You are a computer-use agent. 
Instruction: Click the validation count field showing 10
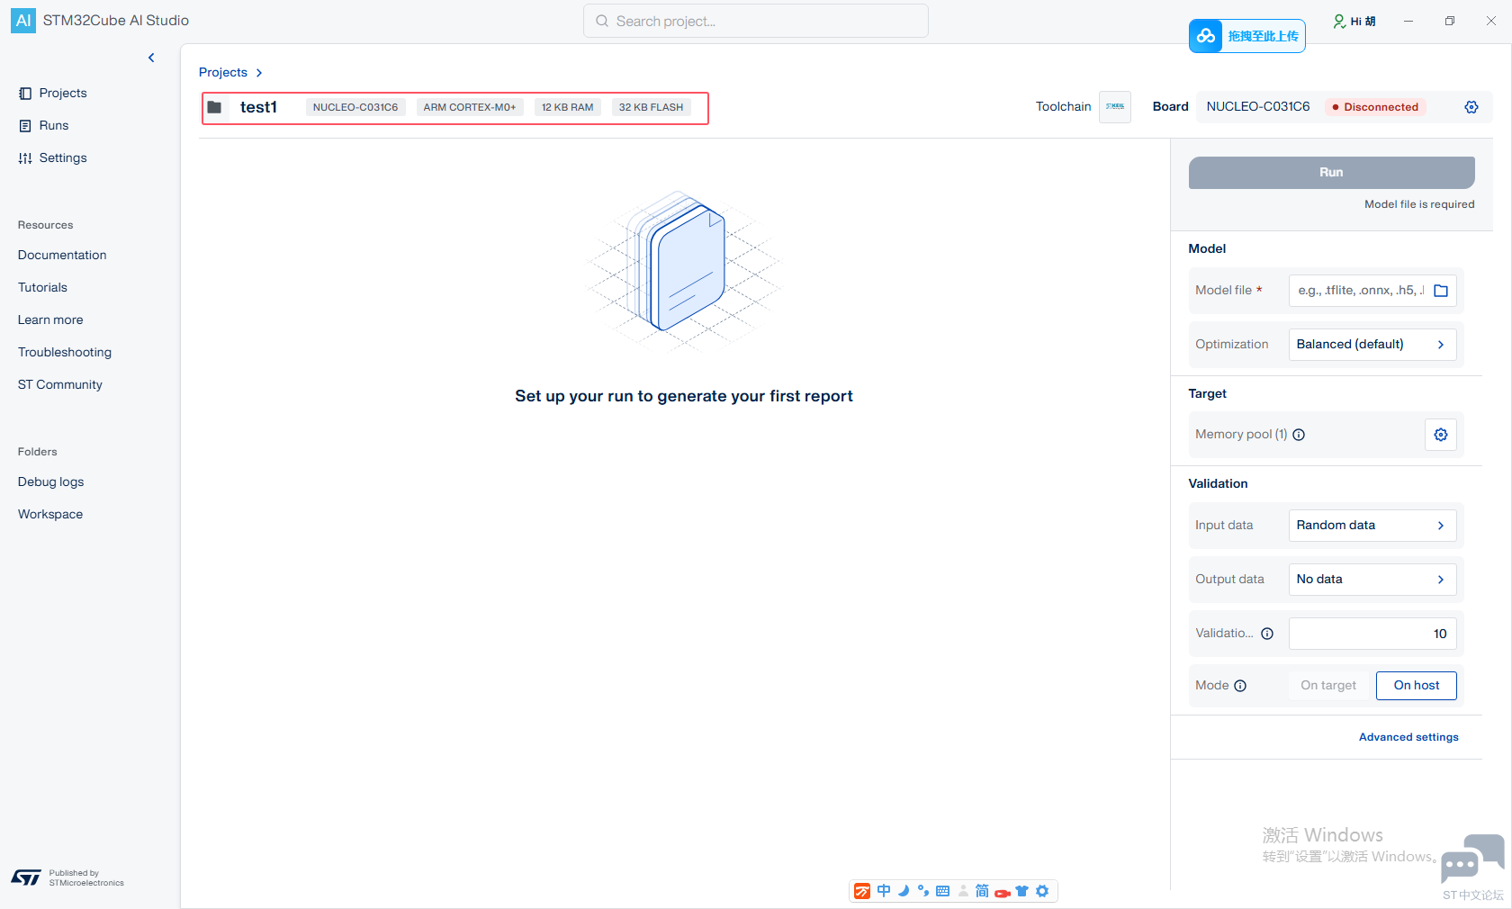1372,634
